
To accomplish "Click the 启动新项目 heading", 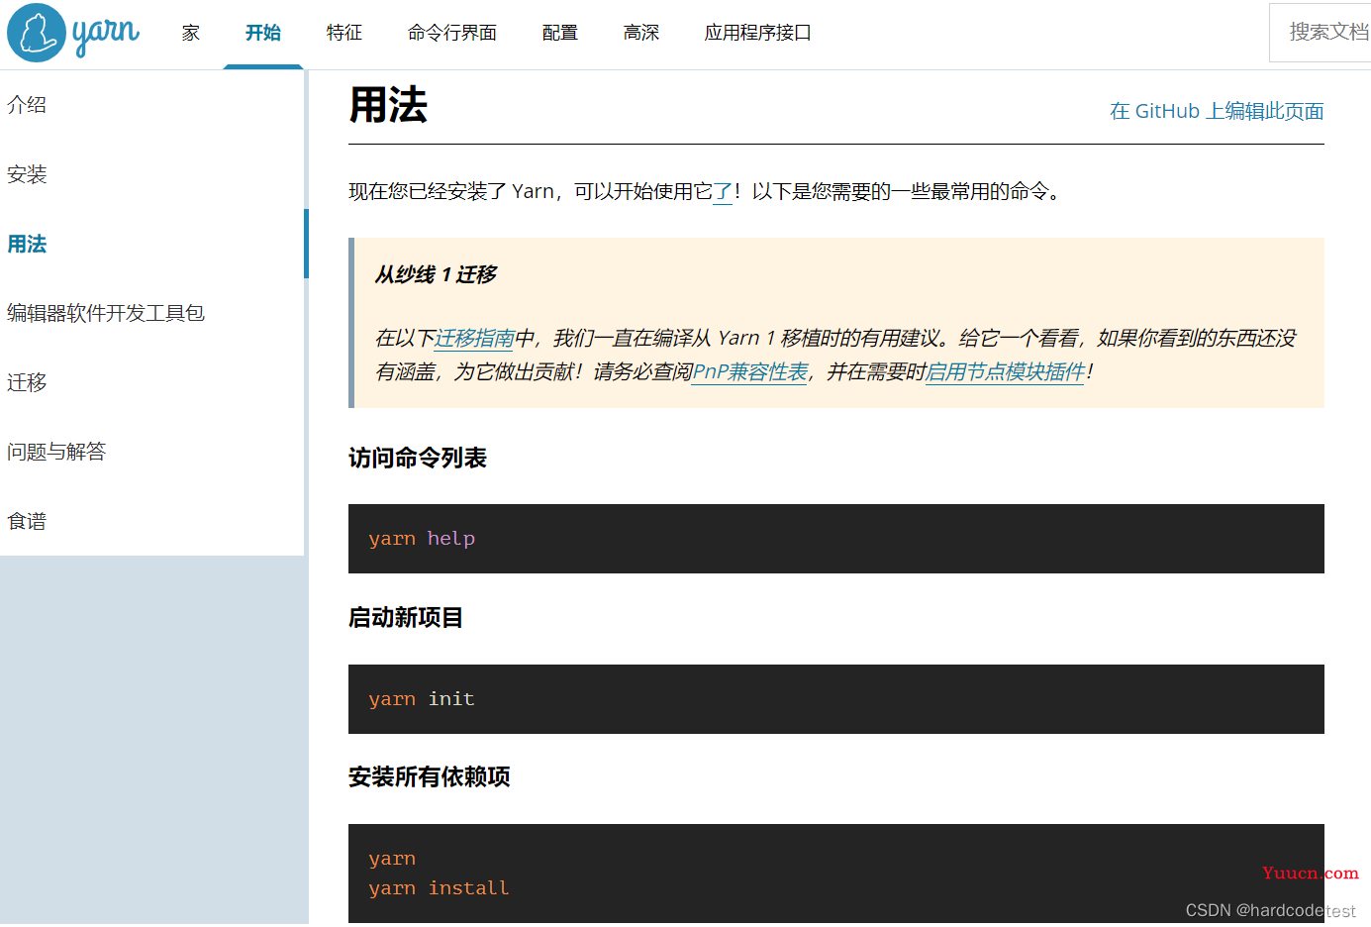I will tap(406, 617).
